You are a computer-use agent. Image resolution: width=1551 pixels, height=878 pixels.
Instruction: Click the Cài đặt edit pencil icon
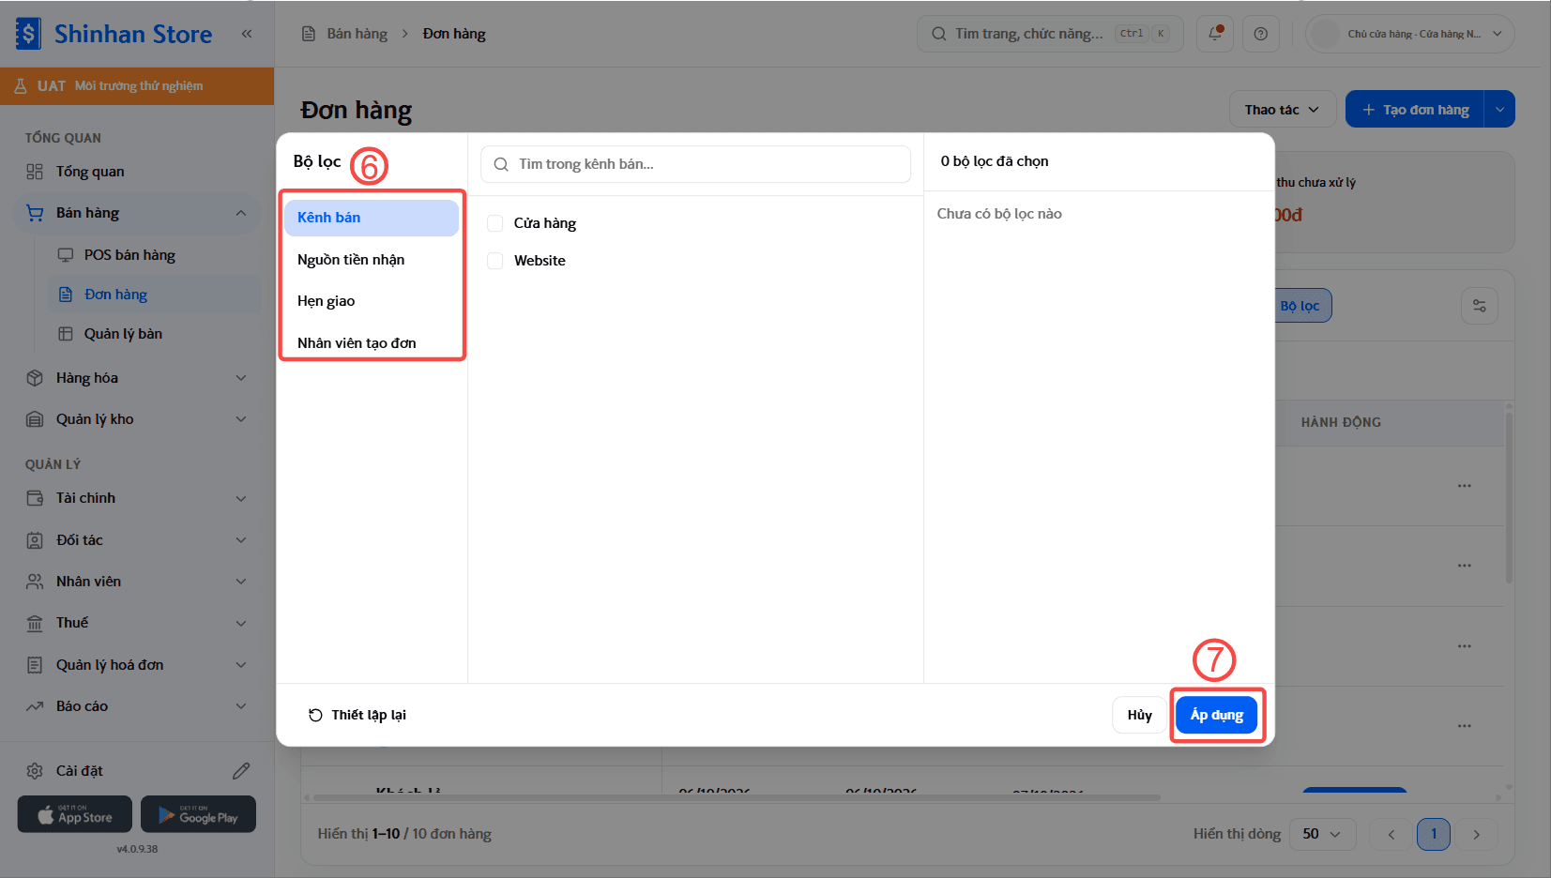tap(241, 771)
